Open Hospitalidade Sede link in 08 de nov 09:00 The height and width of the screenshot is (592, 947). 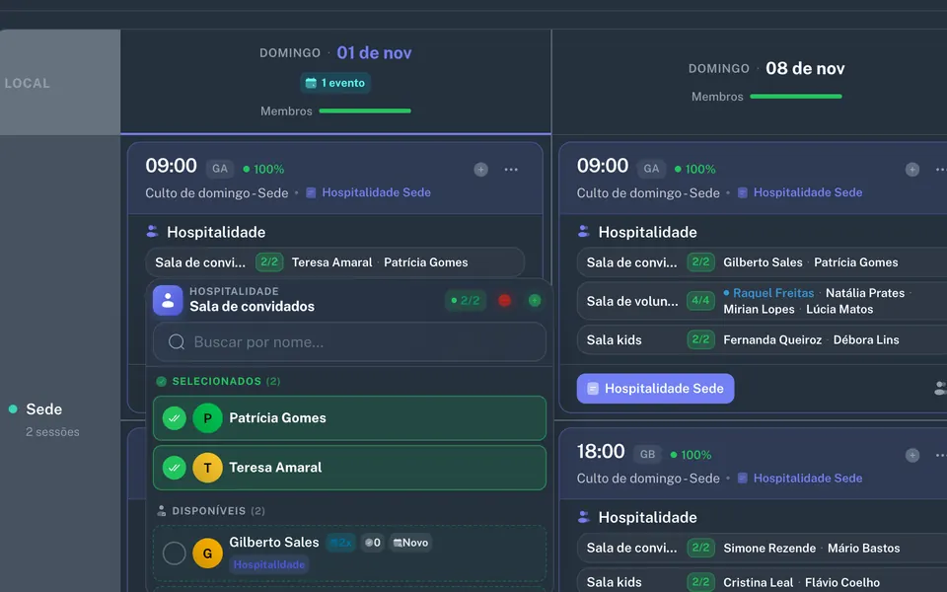point(808,192)
